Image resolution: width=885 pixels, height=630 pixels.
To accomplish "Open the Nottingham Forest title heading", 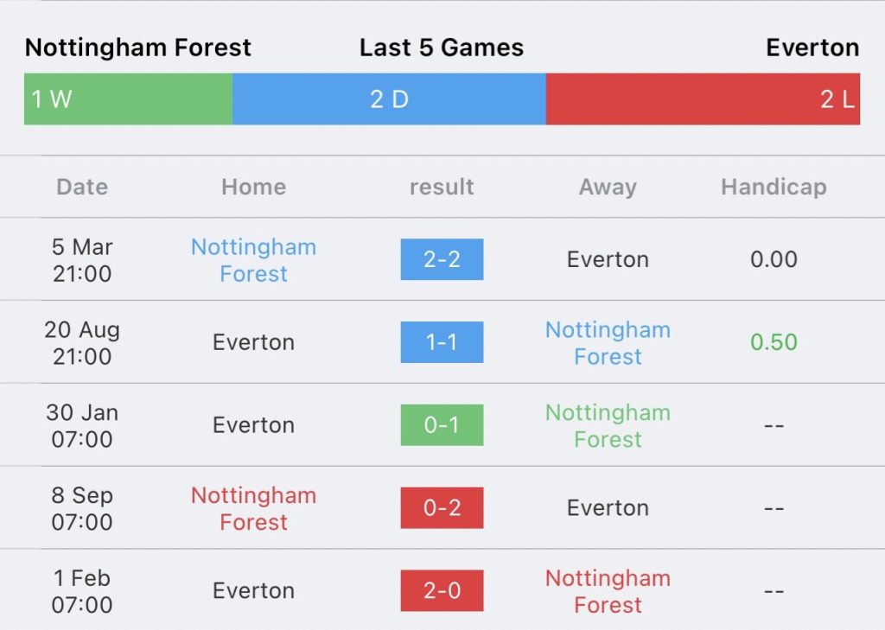I will tap(138, 48).
